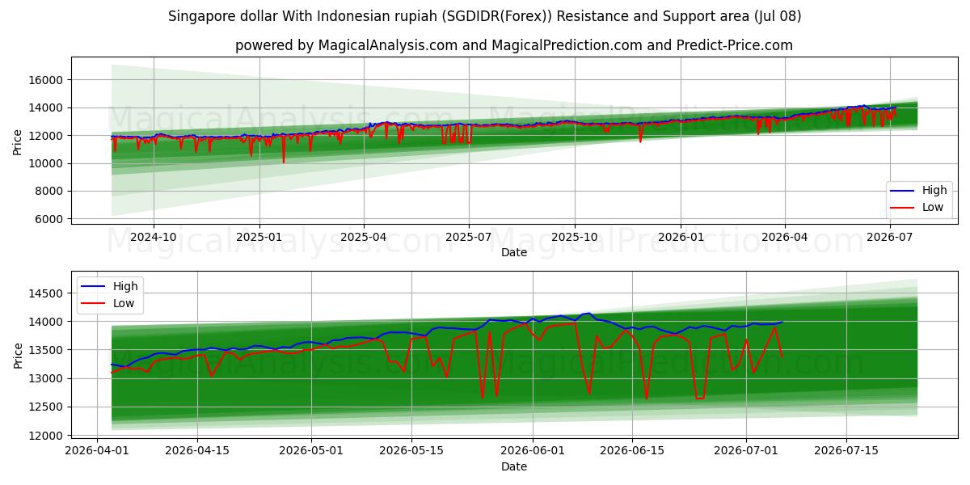Viewport: 970px width, 485px height.
Task: Click 'Low' in the top chart legend
Action: tap(933, 207)
